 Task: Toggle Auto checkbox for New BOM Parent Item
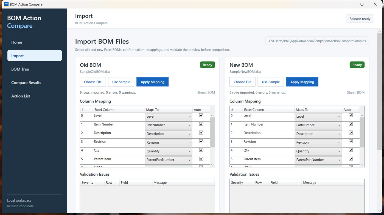pyautogui.click(x=351, y=159)
